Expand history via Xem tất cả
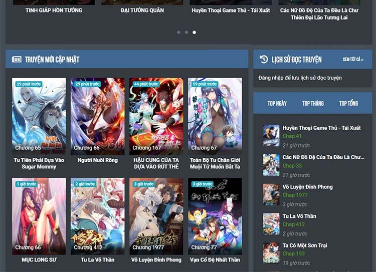This screenshot has height=272, width=376. click(353, 60)
